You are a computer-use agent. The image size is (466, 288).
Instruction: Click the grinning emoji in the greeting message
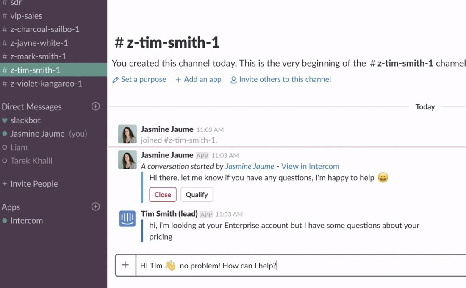point(383,178)
